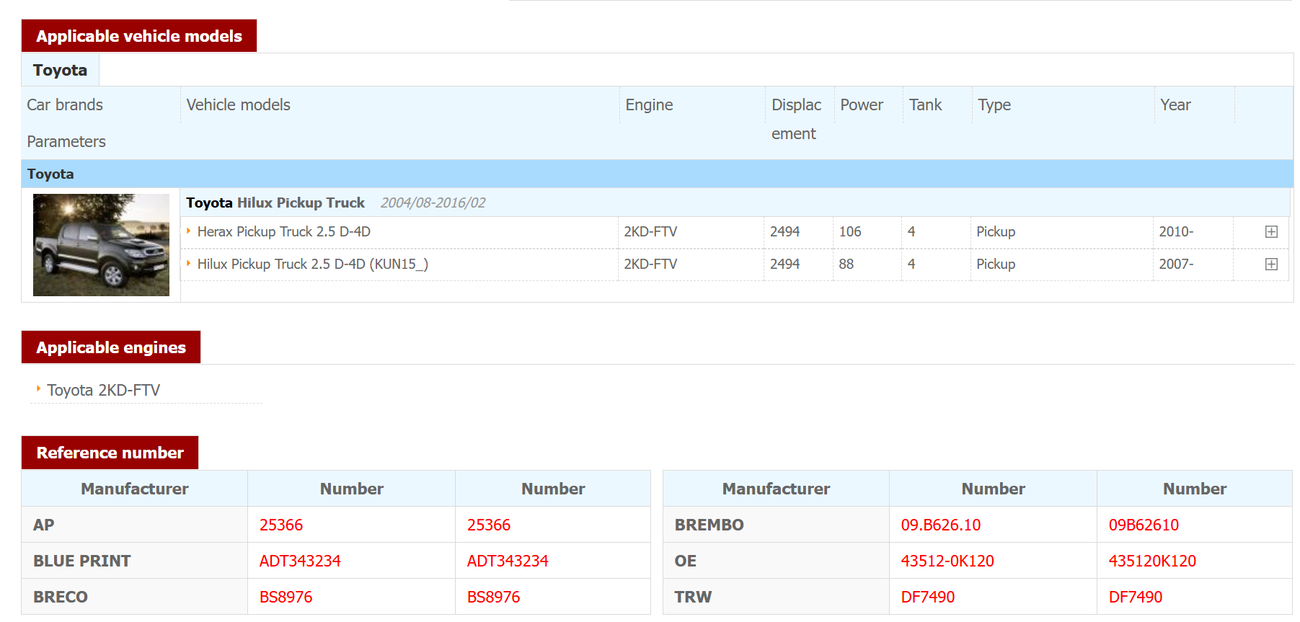Click the Type column header
The width and height of the screenshot is (1300, 622).
point(994,105)
